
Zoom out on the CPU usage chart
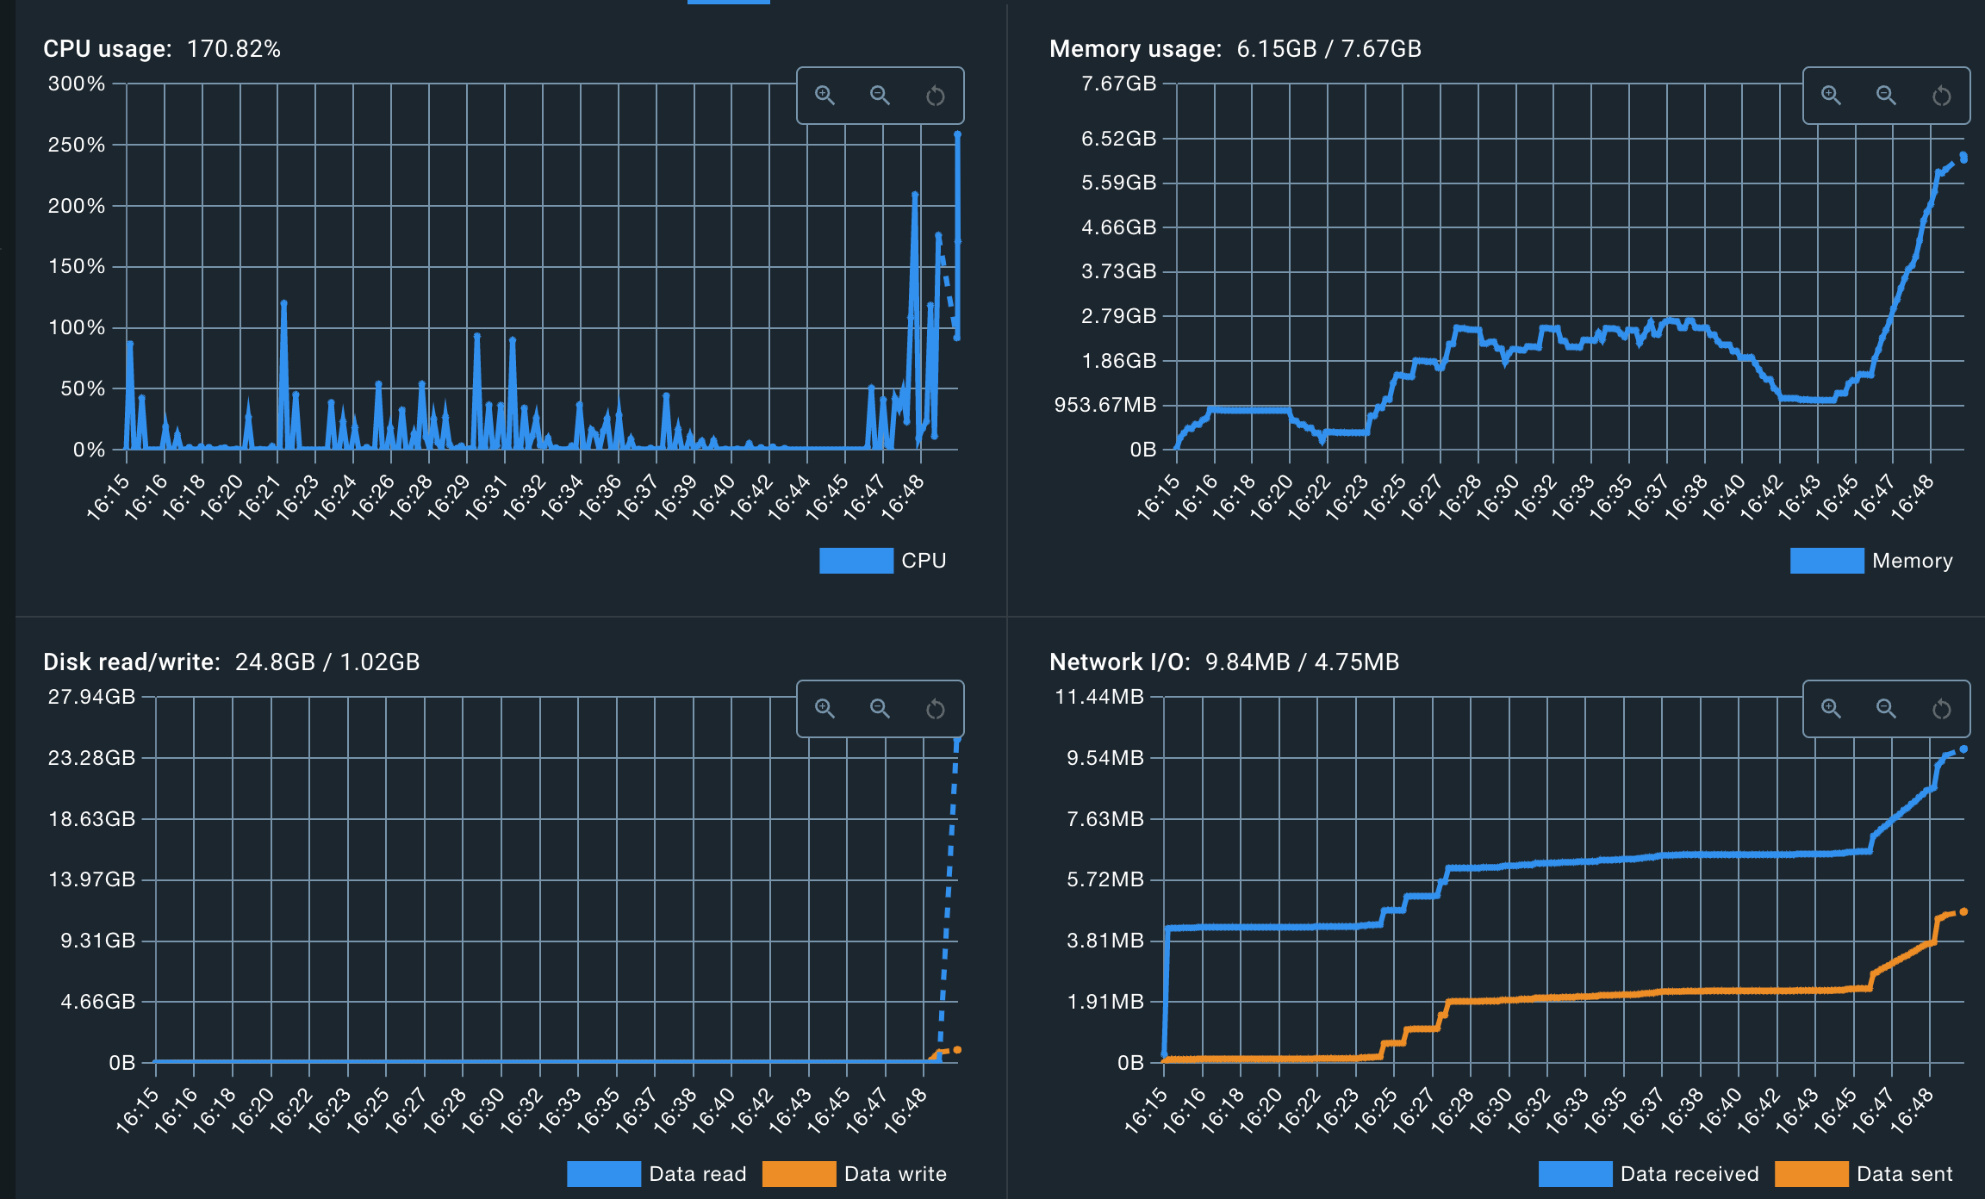pos(880,96)
